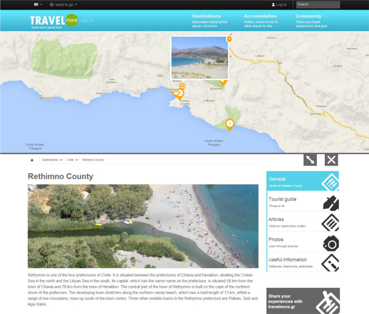Select the General sidebar tab
The width and height of the screenshot is (369, 314).
(x=303, y=181)
